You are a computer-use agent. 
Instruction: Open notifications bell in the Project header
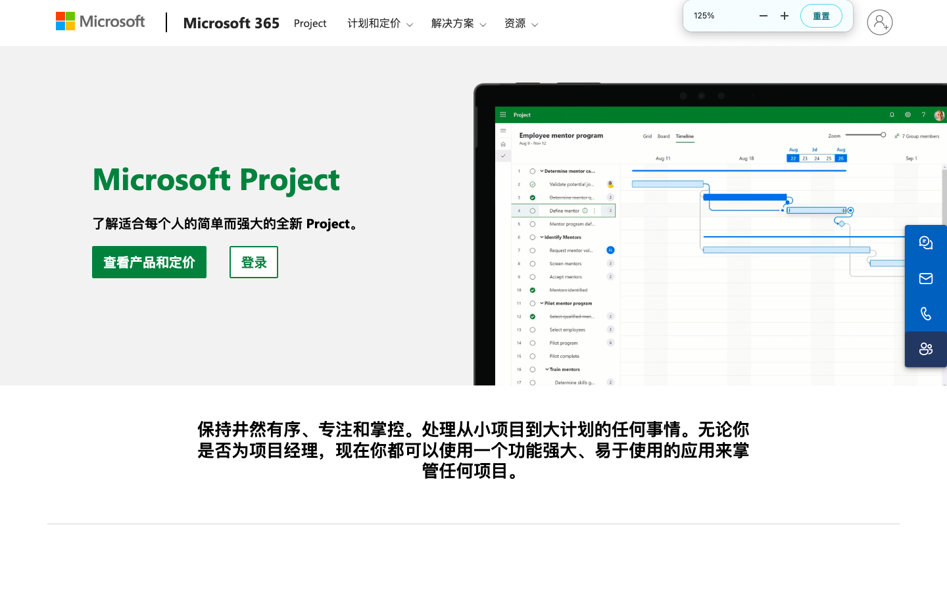tap(892, 114)
